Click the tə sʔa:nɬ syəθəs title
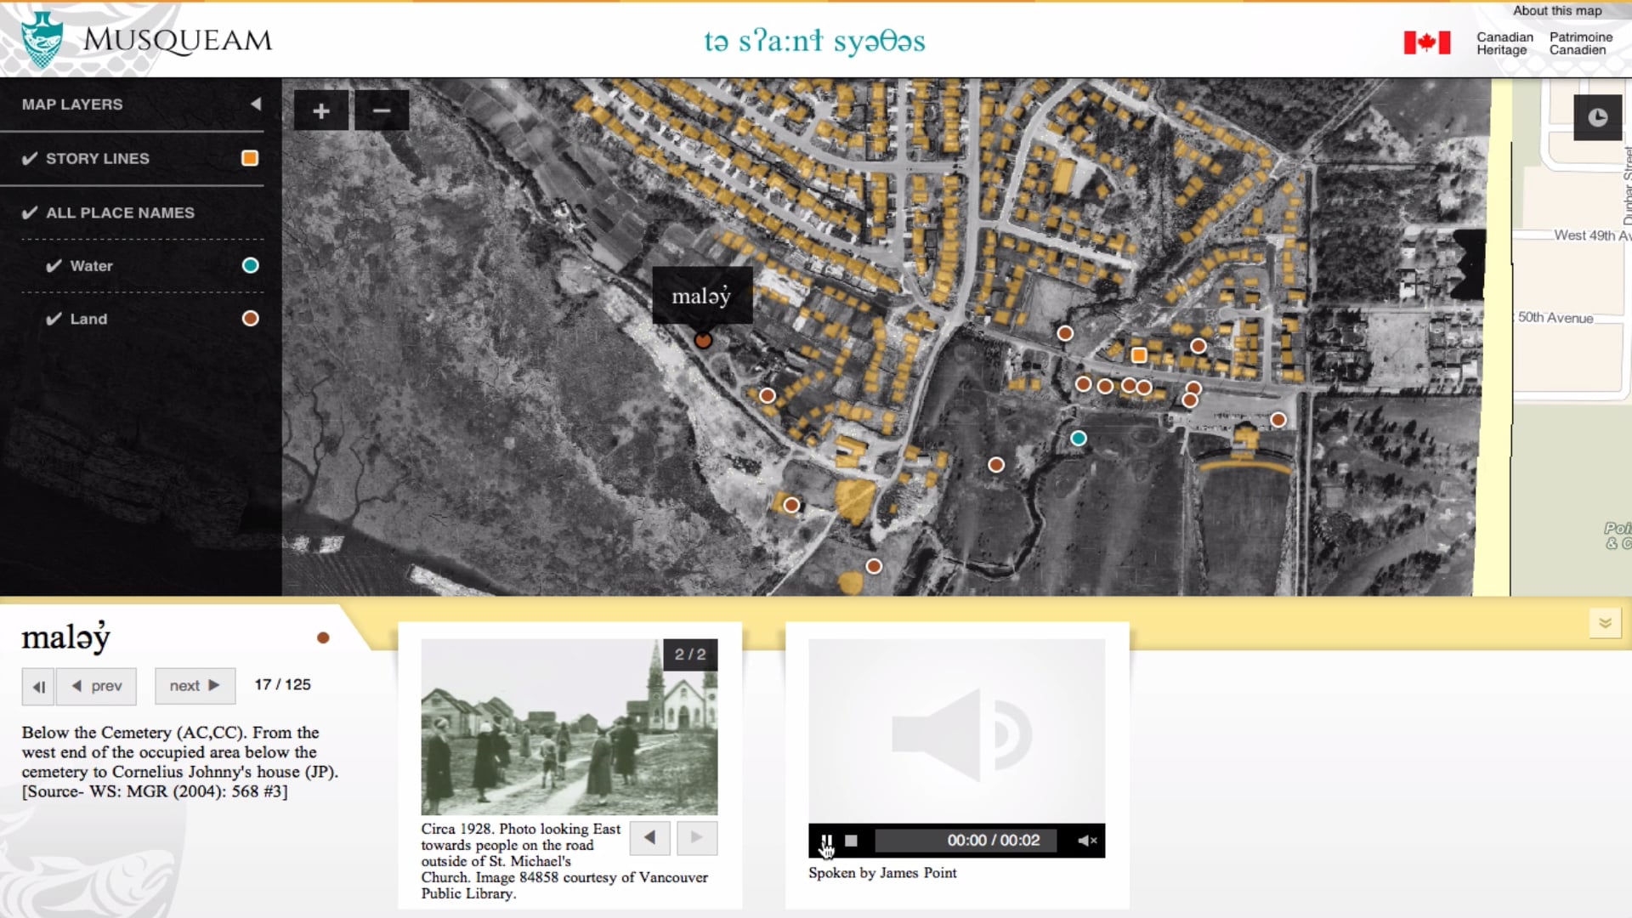 point(814,41)
